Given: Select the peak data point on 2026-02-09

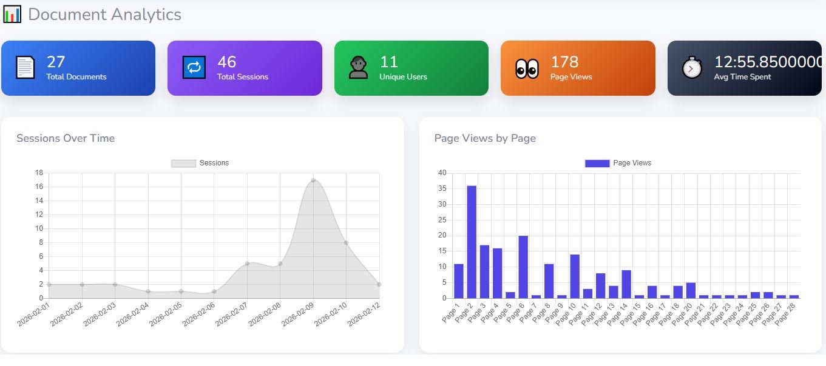Looking at the screenshot, I should (x=313, y=181).
